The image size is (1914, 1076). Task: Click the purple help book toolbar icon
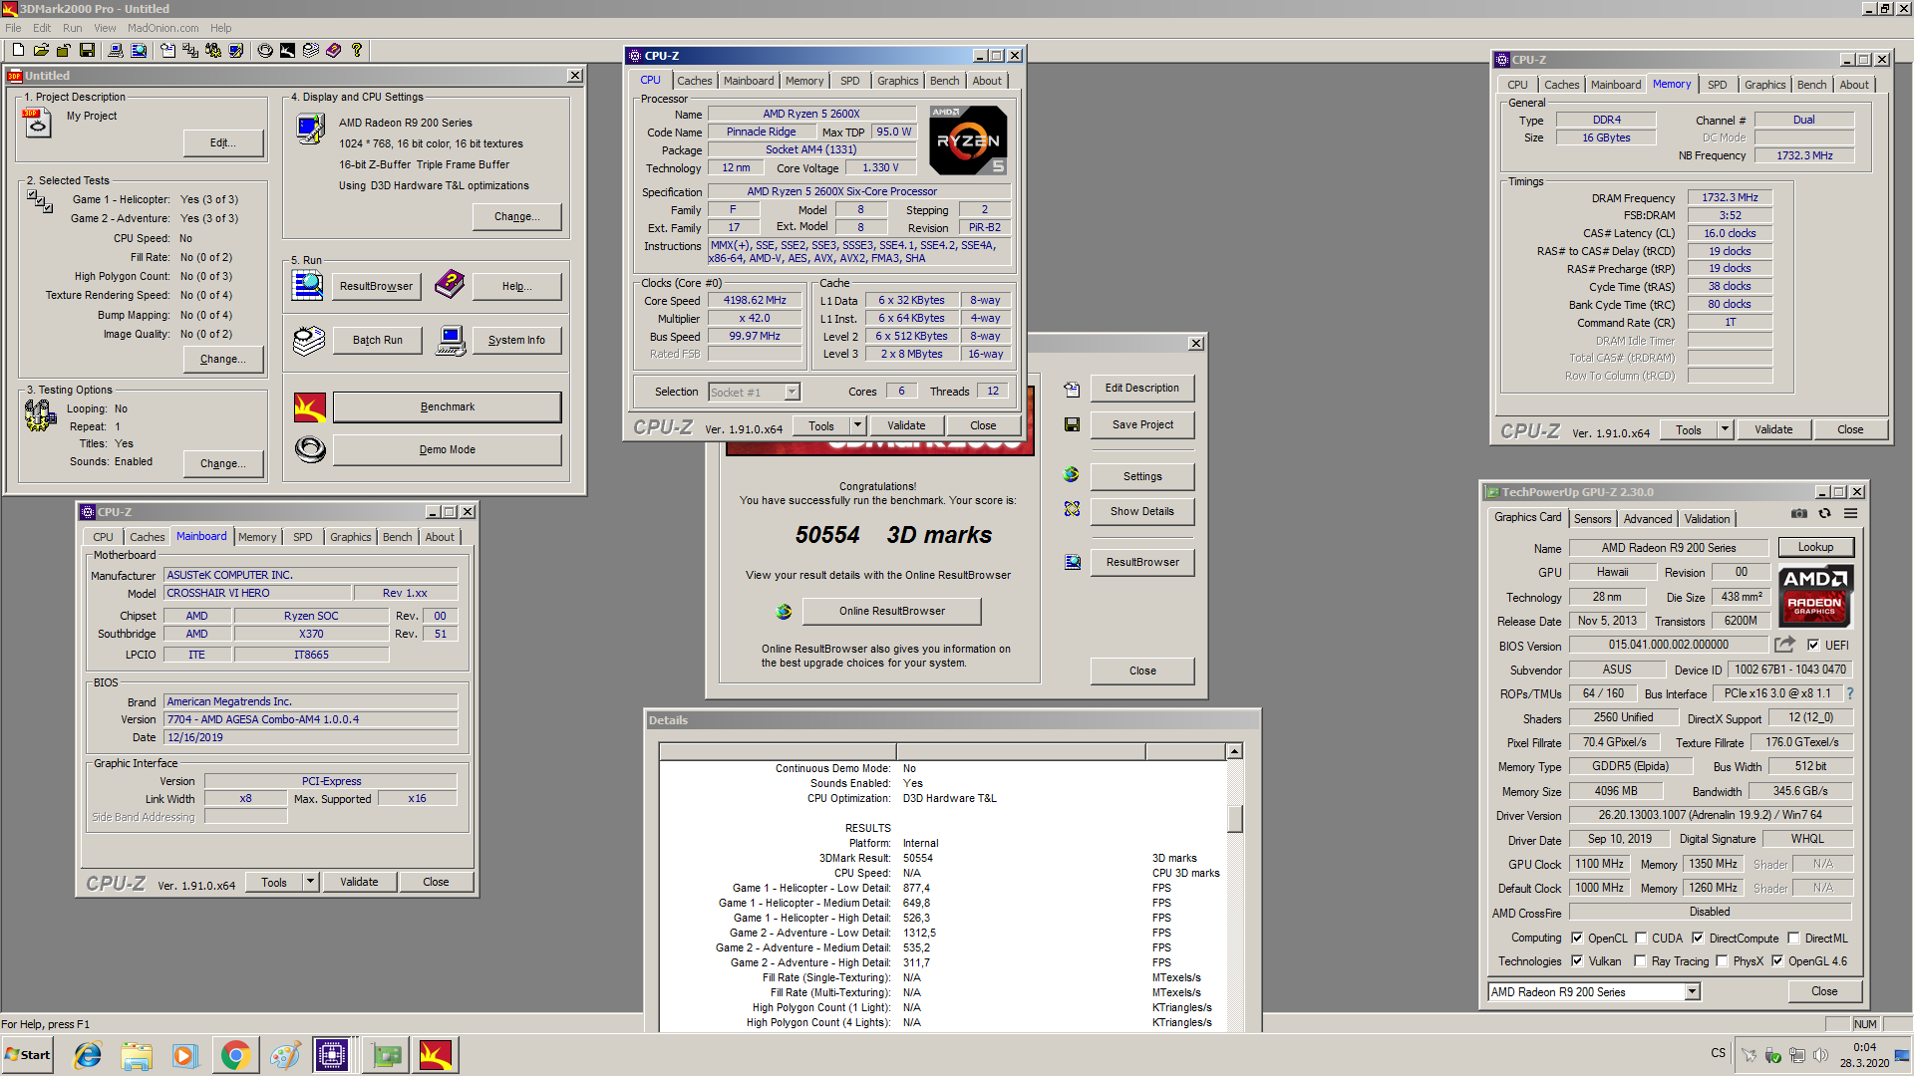(x=334, y=50)
